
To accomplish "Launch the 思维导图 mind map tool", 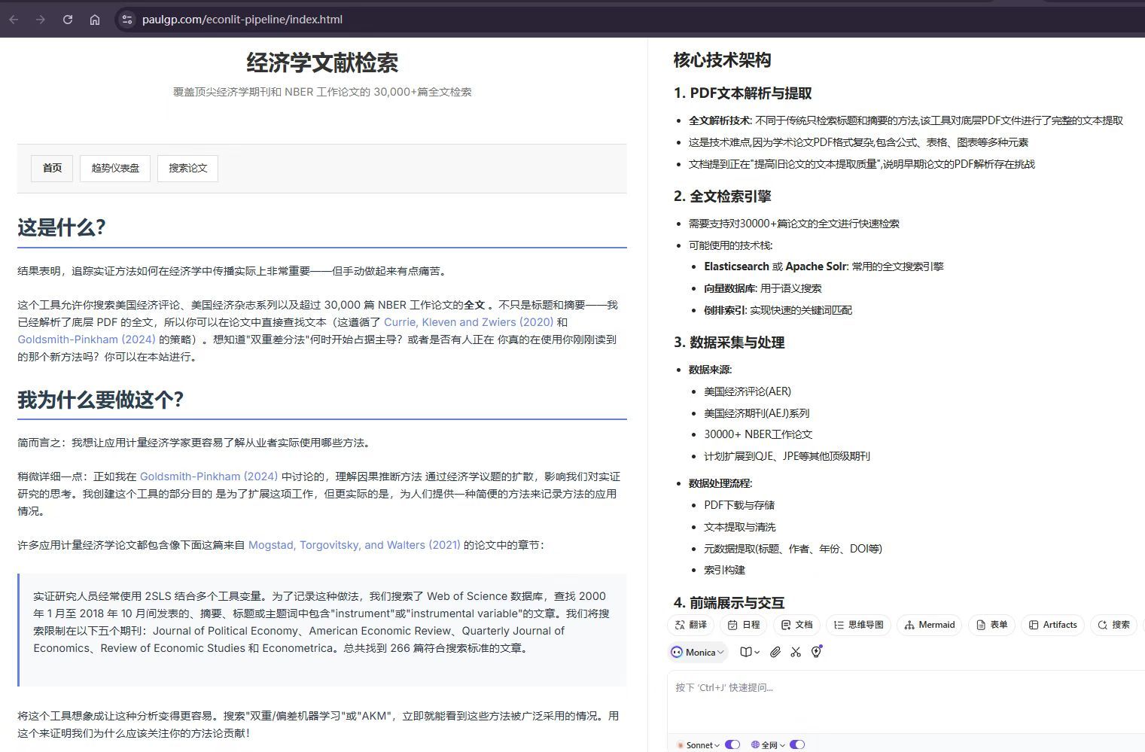I will tap(858, 625).
